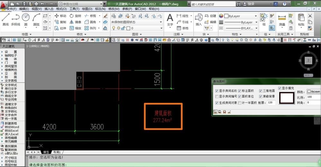Click the 编辑 (Edit block) tool
This screenshot has height=167, width=321.
(210, 22)
